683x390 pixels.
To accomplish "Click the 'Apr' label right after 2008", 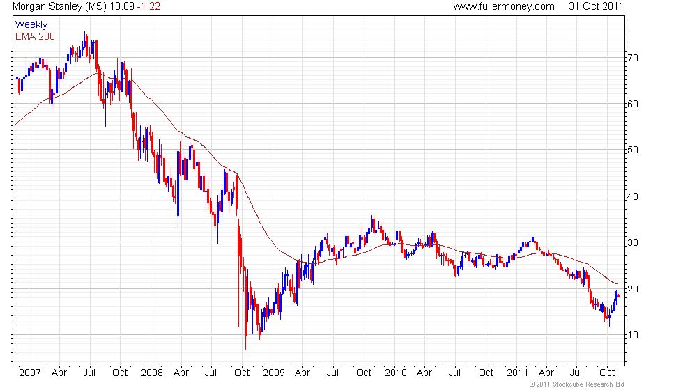I will coord(181,373).
